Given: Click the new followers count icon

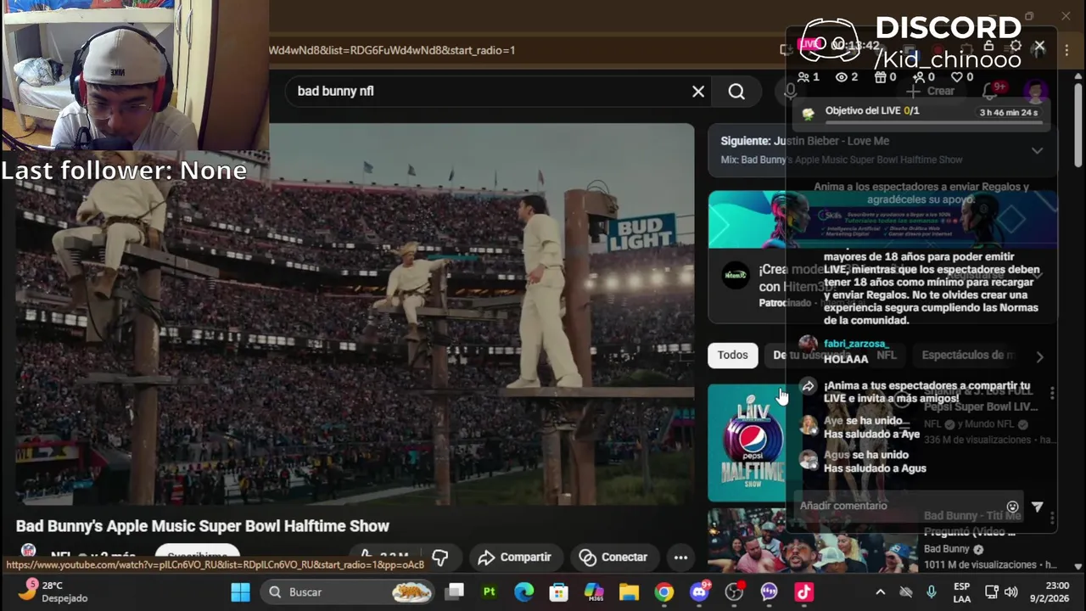Looking at the screenshot, I should 918,77.
